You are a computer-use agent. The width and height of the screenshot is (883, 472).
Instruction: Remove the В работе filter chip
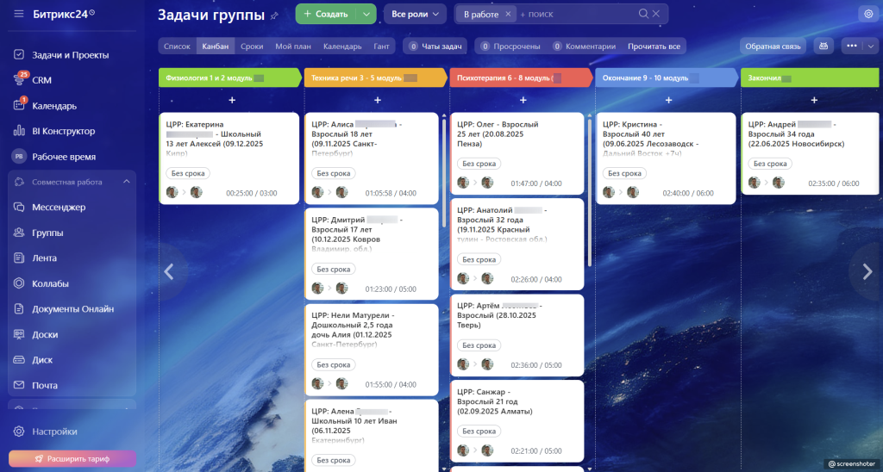pos(508,14)
